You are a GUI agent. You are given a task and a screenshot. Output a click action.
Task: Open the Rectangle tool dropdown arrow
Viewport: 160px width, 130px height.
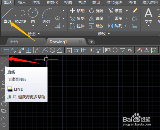click(x=64, y=11)
